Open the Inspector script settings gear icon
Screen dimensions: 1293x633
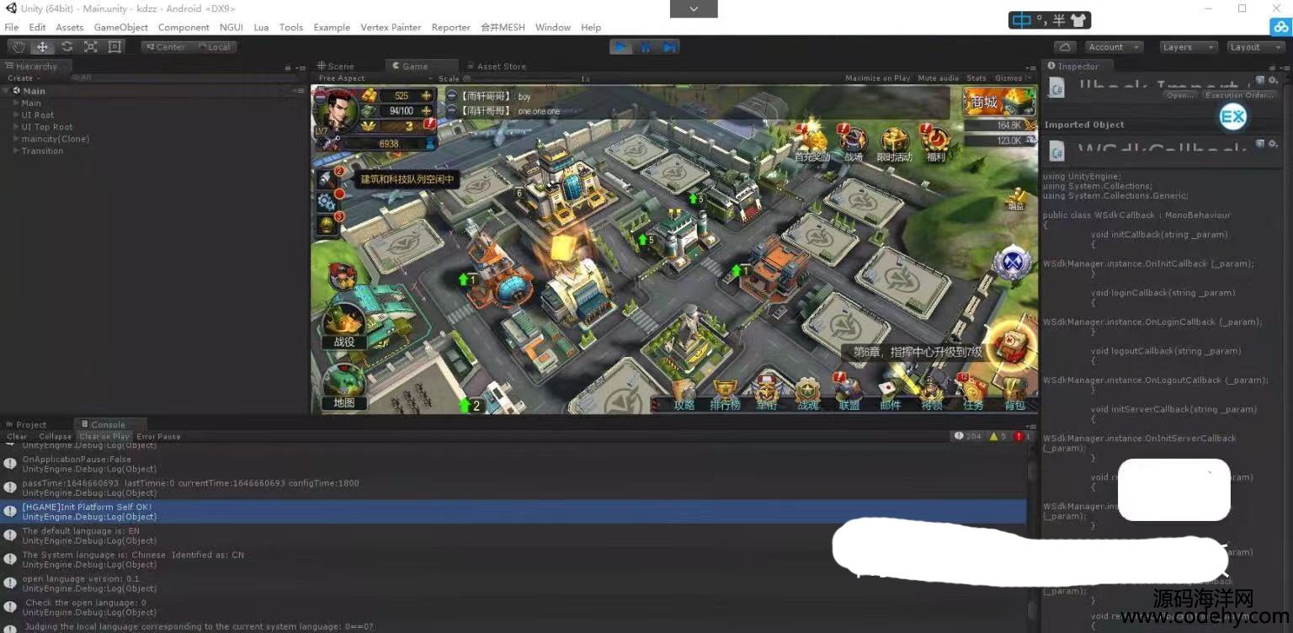coord(1274,81)
